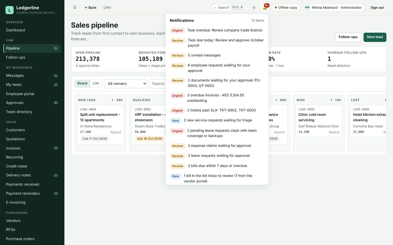Open Quotations in the sidebar

pos(32,139)
